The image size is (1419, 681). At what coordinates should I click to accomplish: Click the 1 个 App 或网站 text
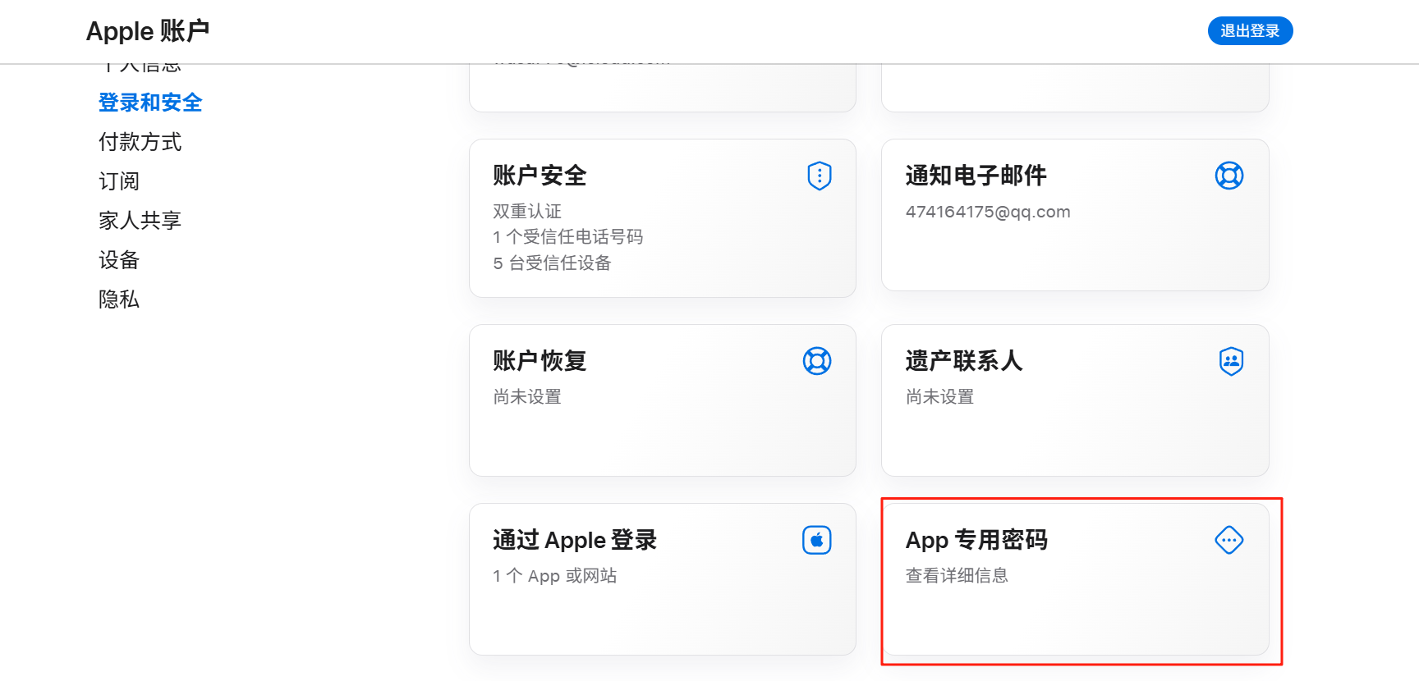pyautogui.click(x=555, y=576)
